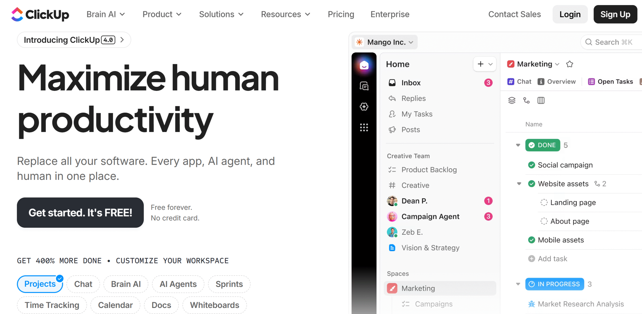Click the columns view icon
642x314 pixels.
coord(541,101)
